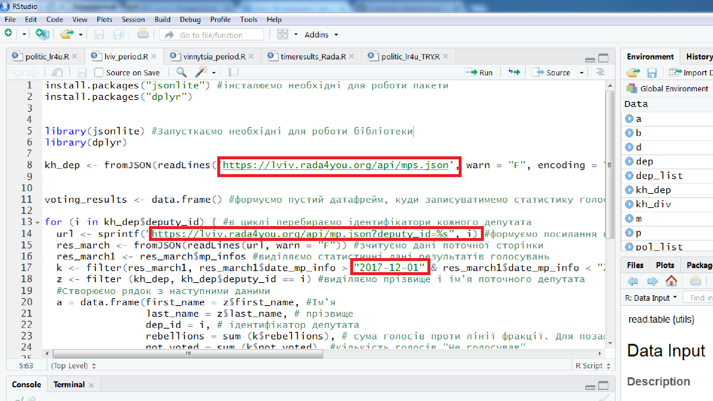Click the print document icon
Screen dimensions: 713x401
pyautogui.click(x=143, y=34)
